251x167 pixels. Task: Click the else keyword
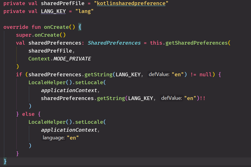click(28, 114)
